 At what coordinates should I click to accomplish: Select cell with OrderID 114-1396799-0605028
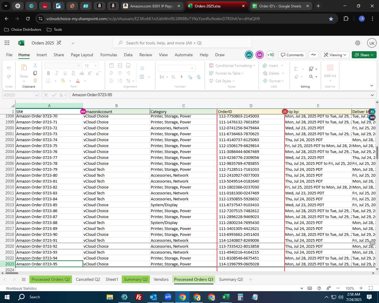[x=250, y=264]
